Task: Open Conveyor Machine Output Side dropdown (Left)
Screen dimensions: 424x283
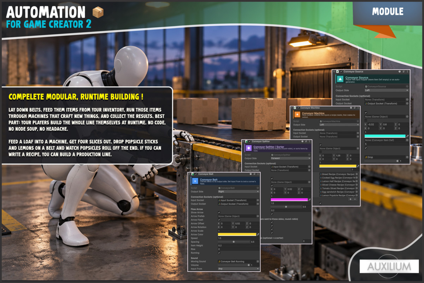Action: [x=339, y=125]
